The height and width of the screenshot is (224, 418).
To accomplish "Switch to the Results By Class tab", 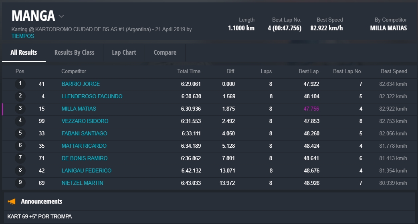I will pos(74,52).
